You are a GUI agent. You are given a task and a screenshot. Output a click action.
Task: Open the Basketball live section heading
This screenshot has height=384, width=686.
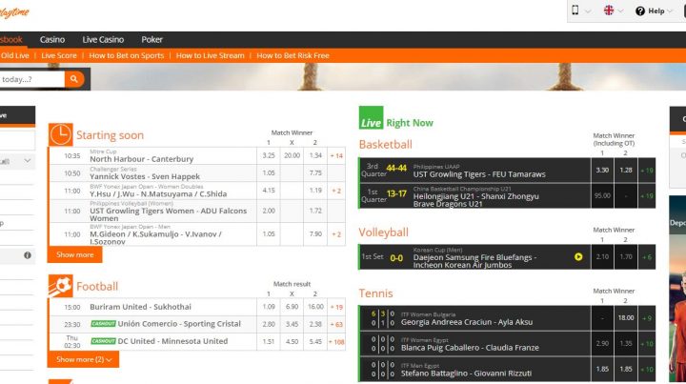pyautogui.click(x=386, y=144)
